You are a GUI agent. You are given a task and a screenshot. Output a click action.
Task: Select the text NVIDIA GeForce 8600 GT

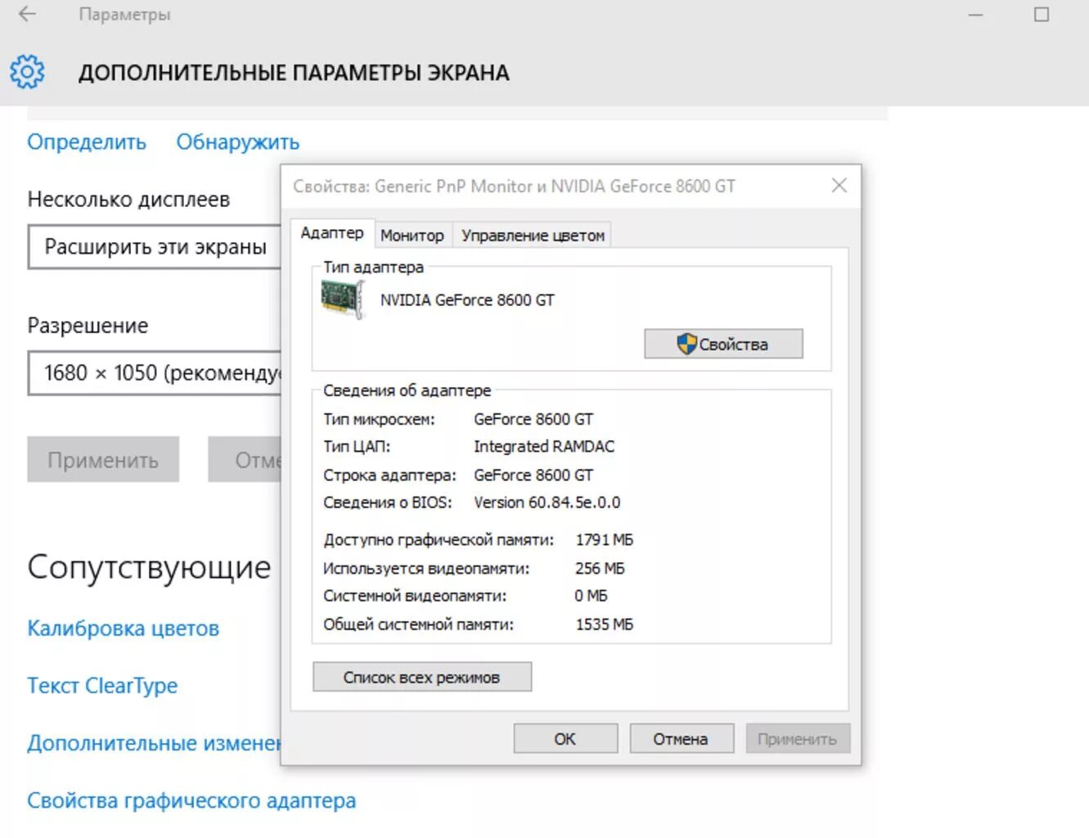coord(467,300)
